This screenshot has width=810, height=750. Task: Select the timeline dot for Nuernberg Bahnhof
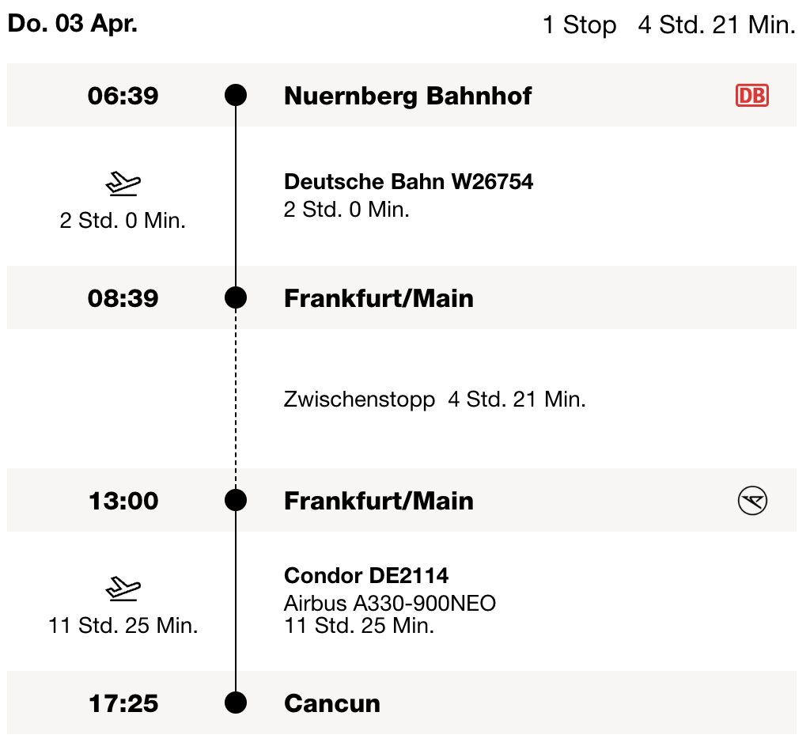[x=236, y=96]
